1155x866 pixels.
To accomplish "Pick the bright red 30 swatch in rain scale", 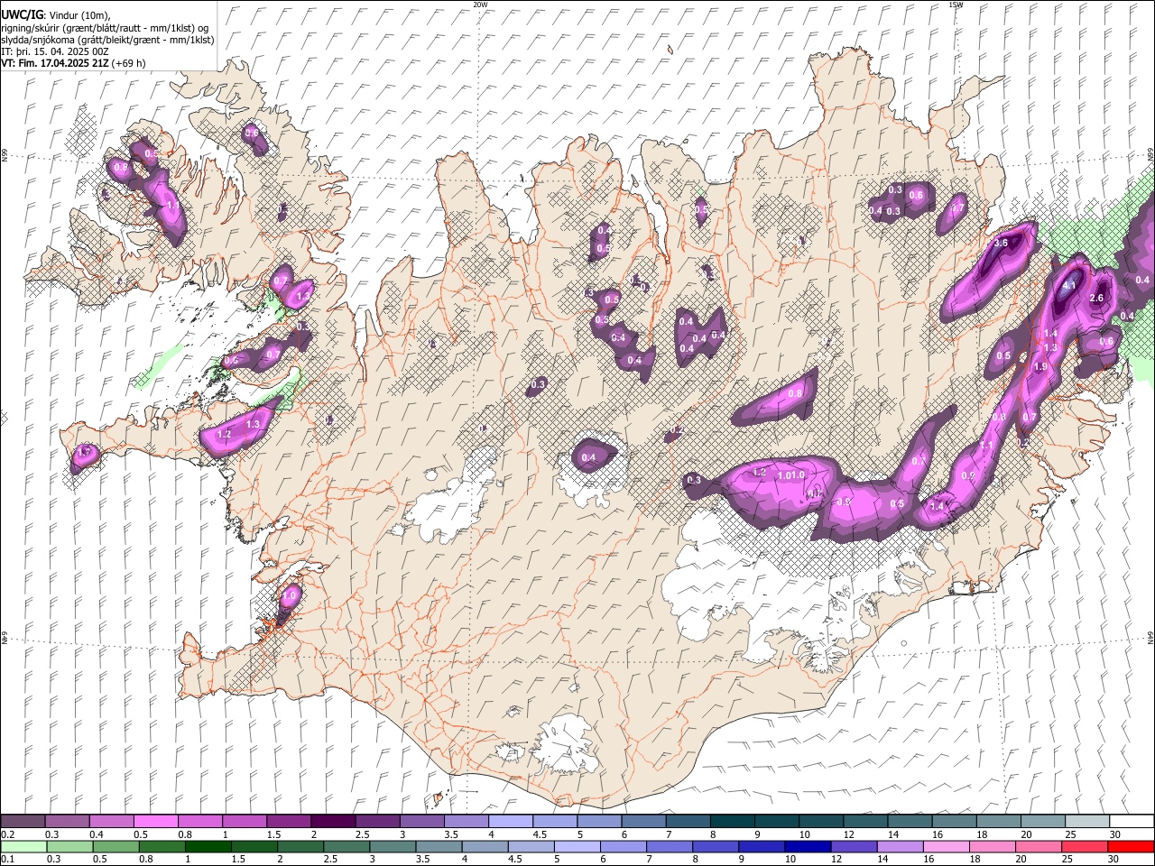I will point(1131,847).
